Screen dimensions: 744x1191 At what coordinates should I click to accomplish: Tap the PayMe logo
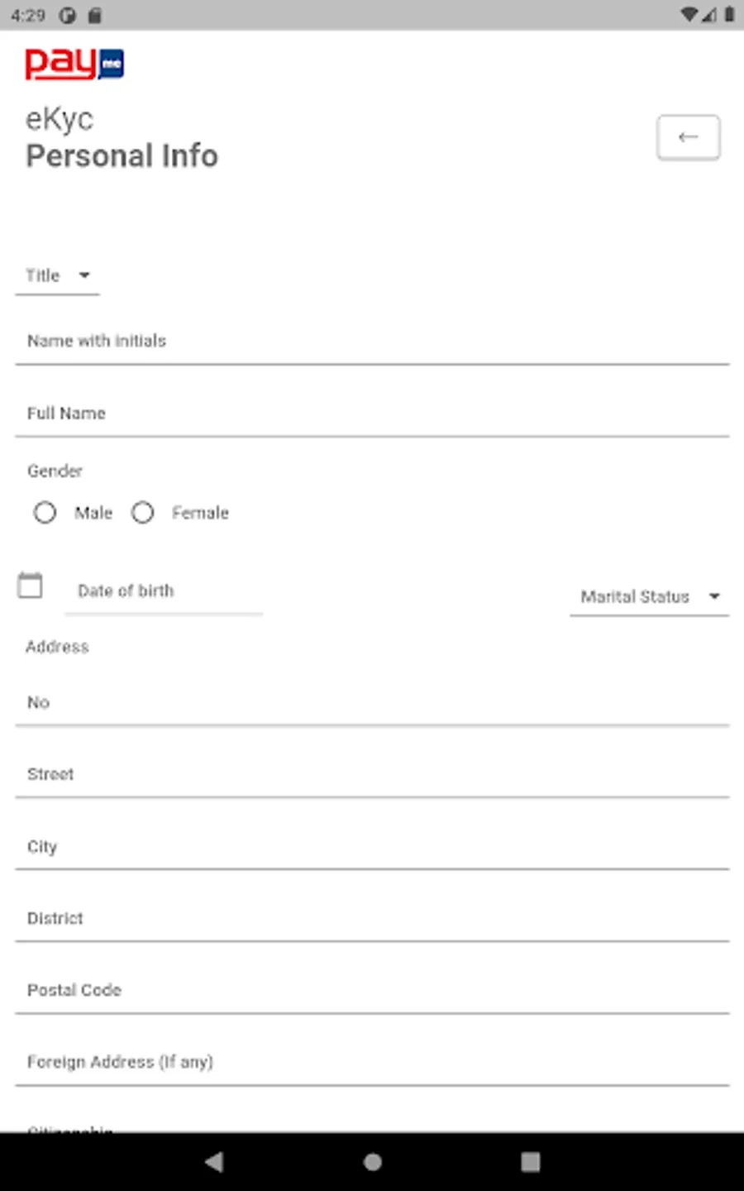click(74, 64)
